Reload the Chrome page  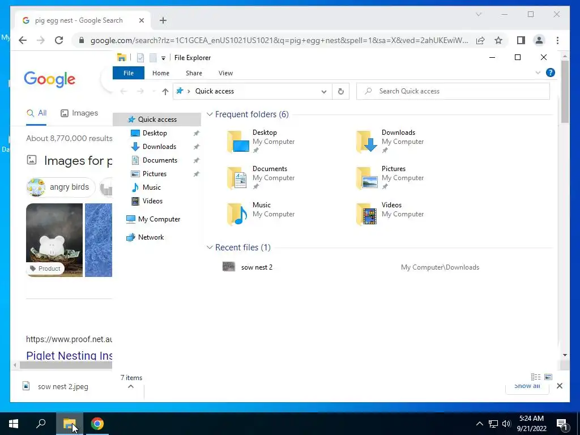click(59, 40)
